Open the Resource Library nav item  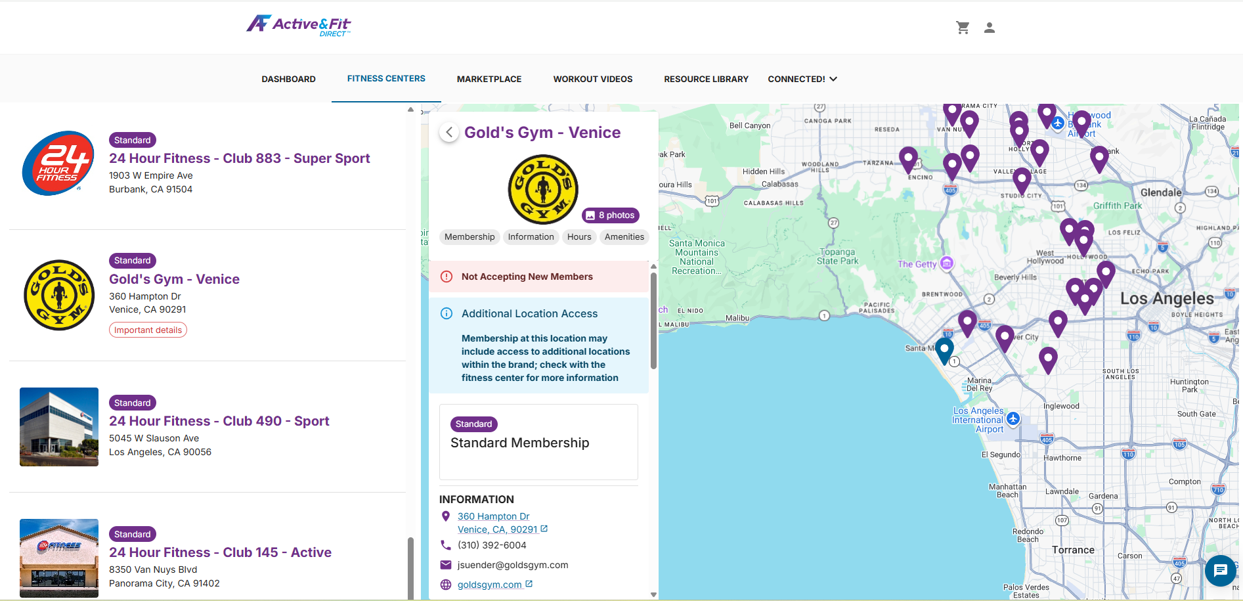pyautogui.click(x=706, y=79)
